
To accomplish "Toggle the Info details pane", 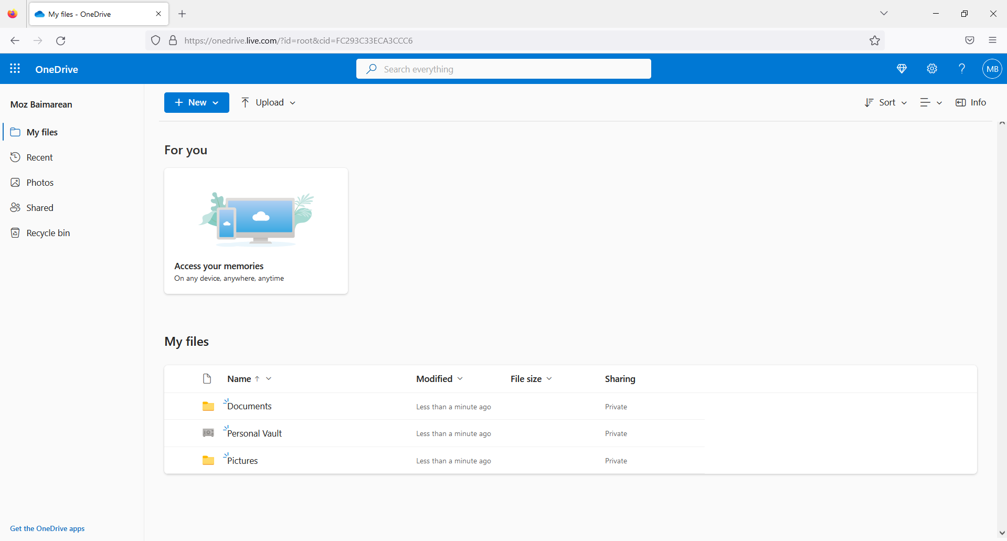I will pos(971,102).
